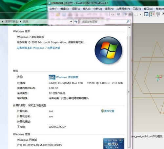Click magnifier icon in control panel search box
The image size is (164, 149).
click(128, 22)
